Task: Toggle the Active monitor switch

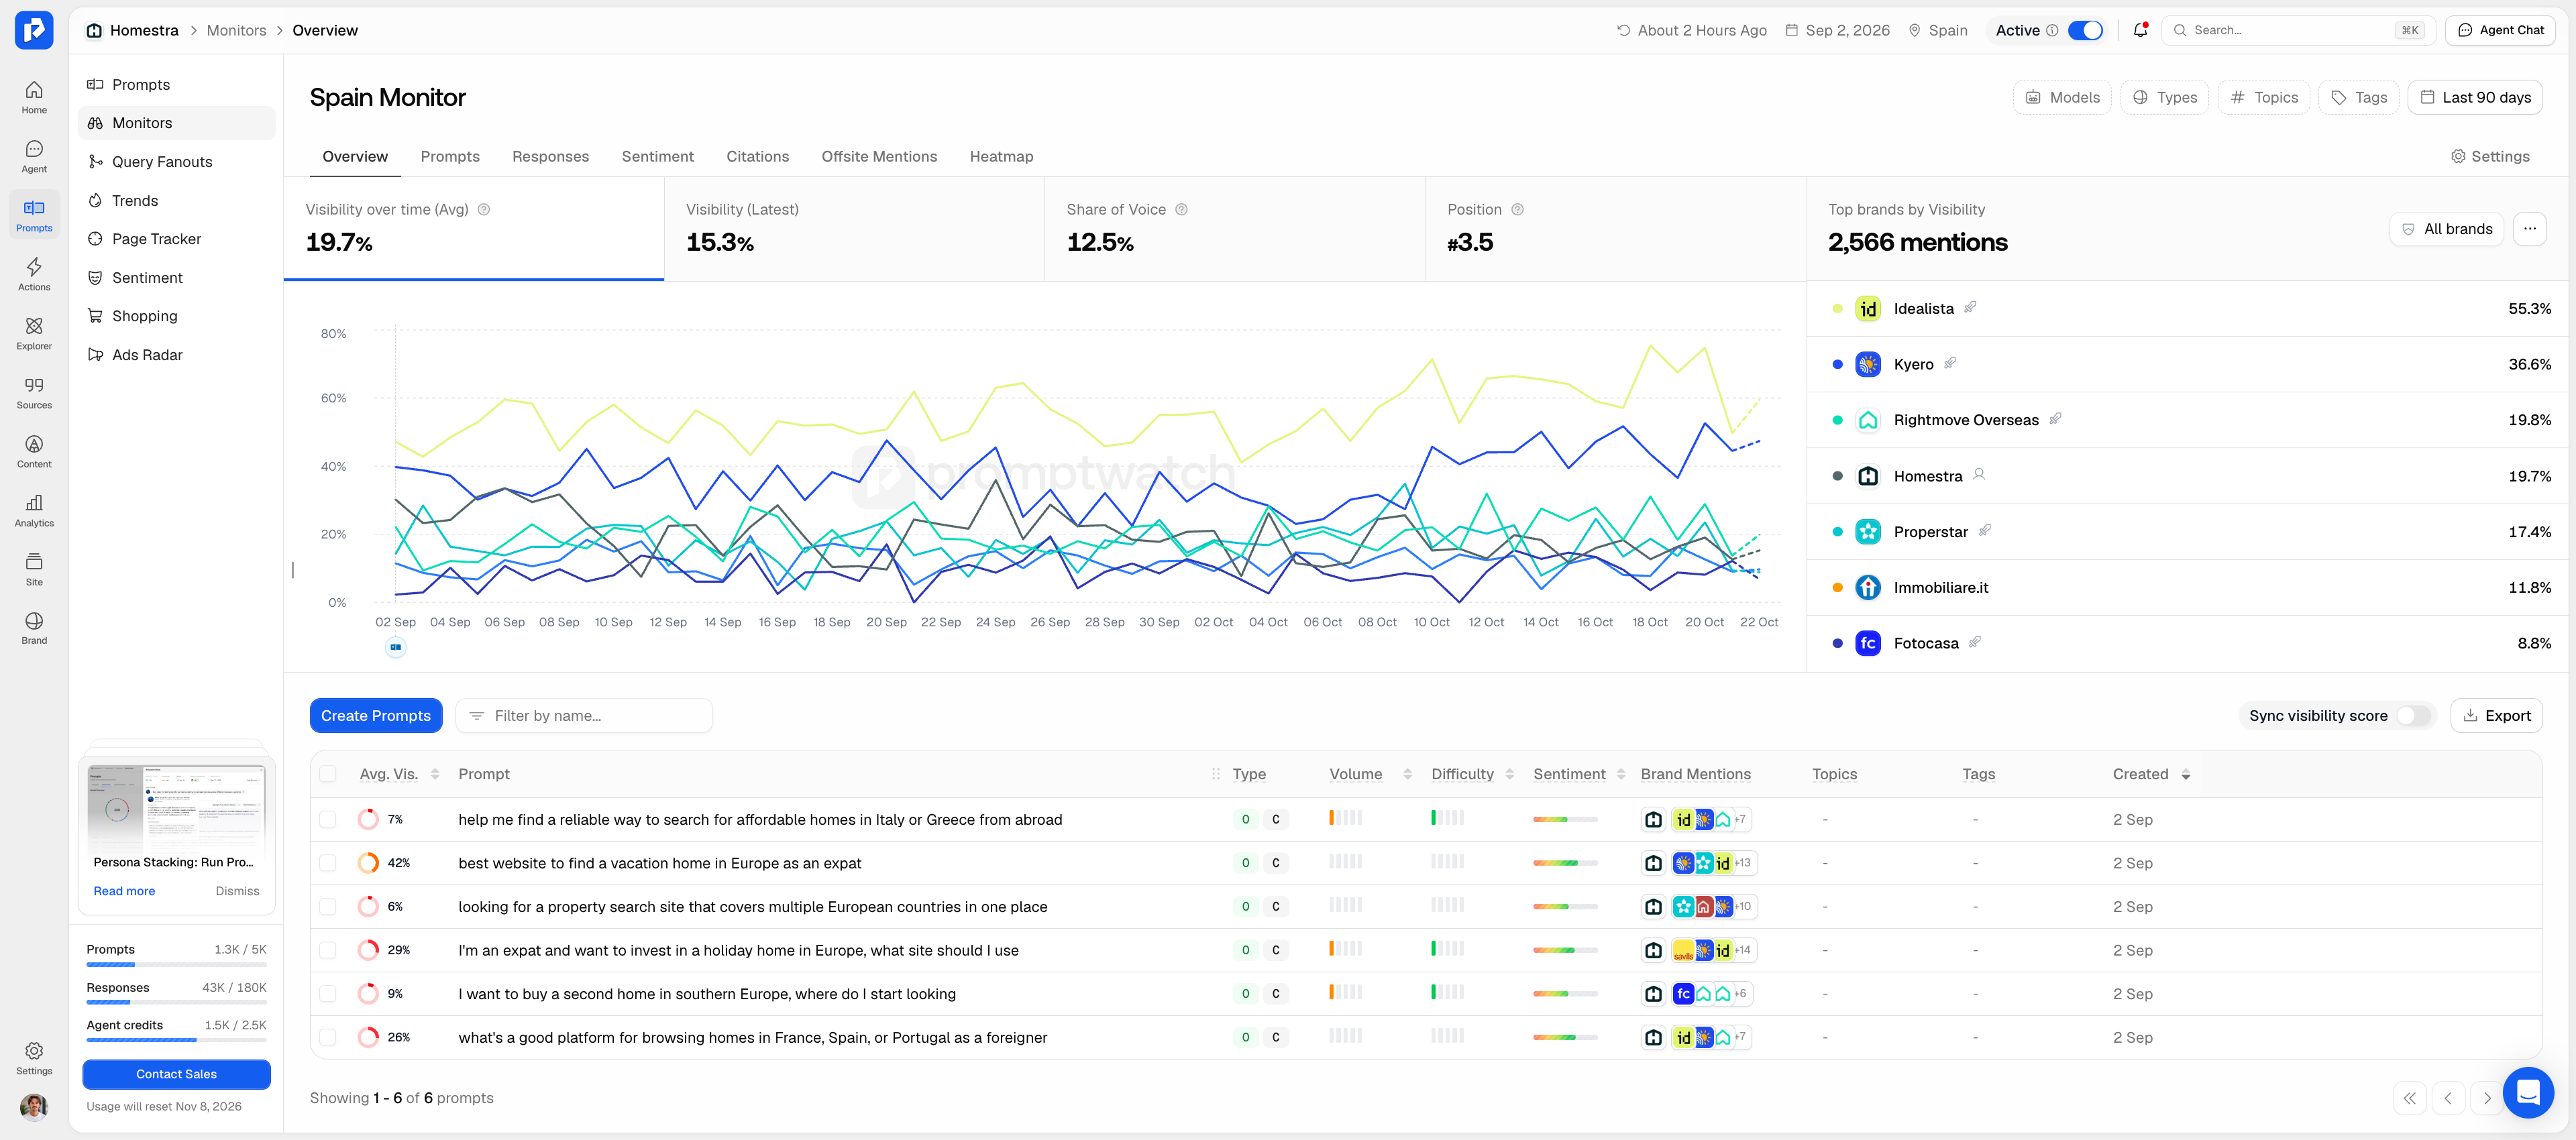Action: point(2085,30)
